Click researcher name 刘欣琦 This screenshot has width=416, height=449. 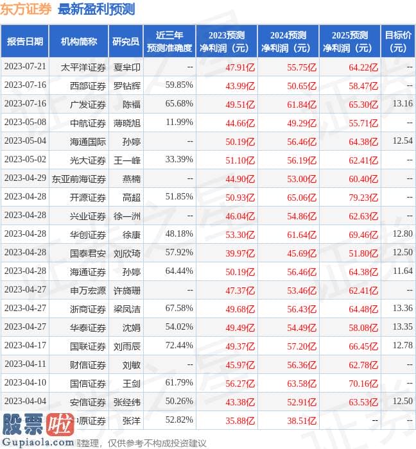click(127, 253)
